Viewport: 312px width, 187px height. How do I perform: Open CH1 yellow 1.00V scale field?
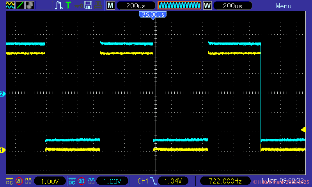pyautogui.click(x=50, y=181)
